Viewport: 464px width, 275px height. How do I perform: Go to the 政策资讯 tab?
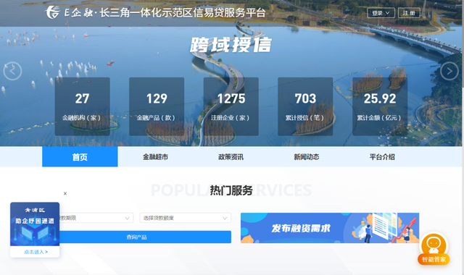coord(231,157)
